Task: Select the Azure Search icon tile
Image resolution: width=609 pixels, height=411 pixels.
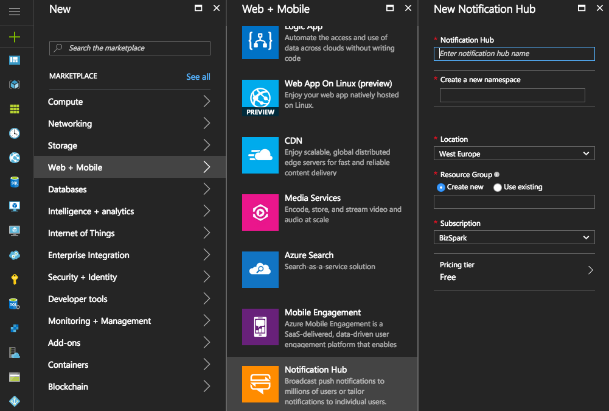Action: [x=260, y=270]
